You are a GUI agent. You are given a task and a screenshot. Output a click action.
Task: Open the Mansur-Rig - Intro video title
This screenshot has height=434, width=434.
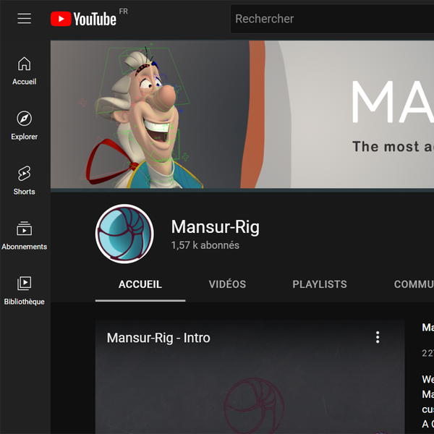pyautogui.click(x=158, y=338)
